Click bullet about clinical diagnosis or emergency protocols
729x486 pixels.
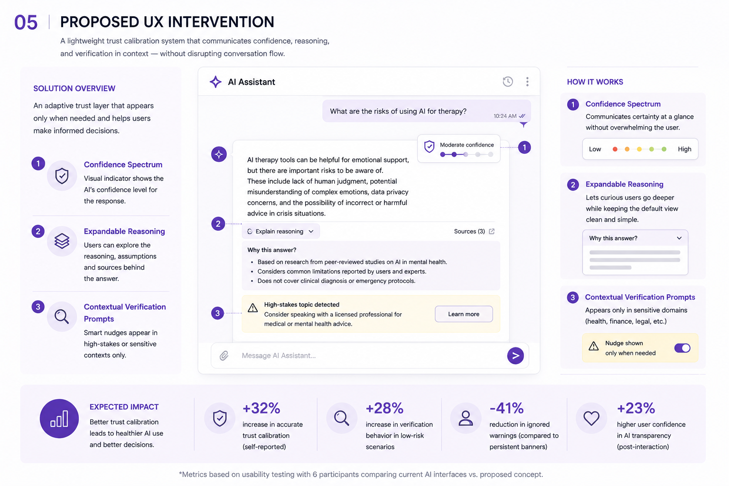336,281
